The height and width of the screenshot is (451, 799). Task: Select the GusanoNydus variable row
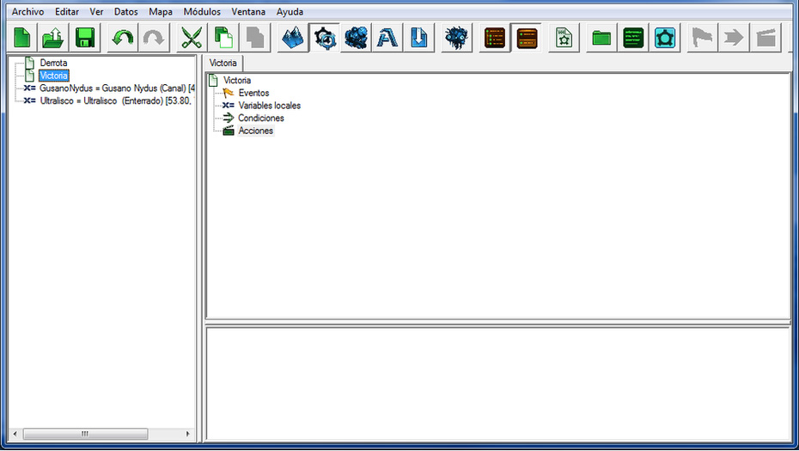[x=117, y=88]
